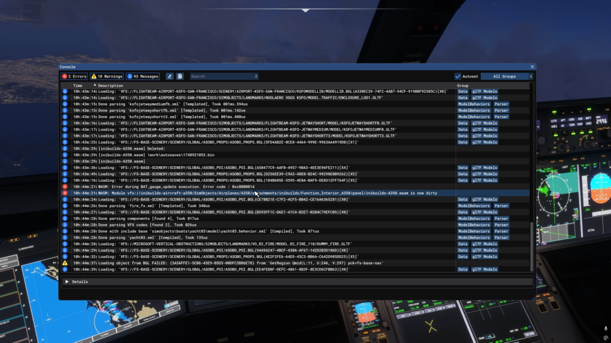Click the Description column header

point(110,85)
